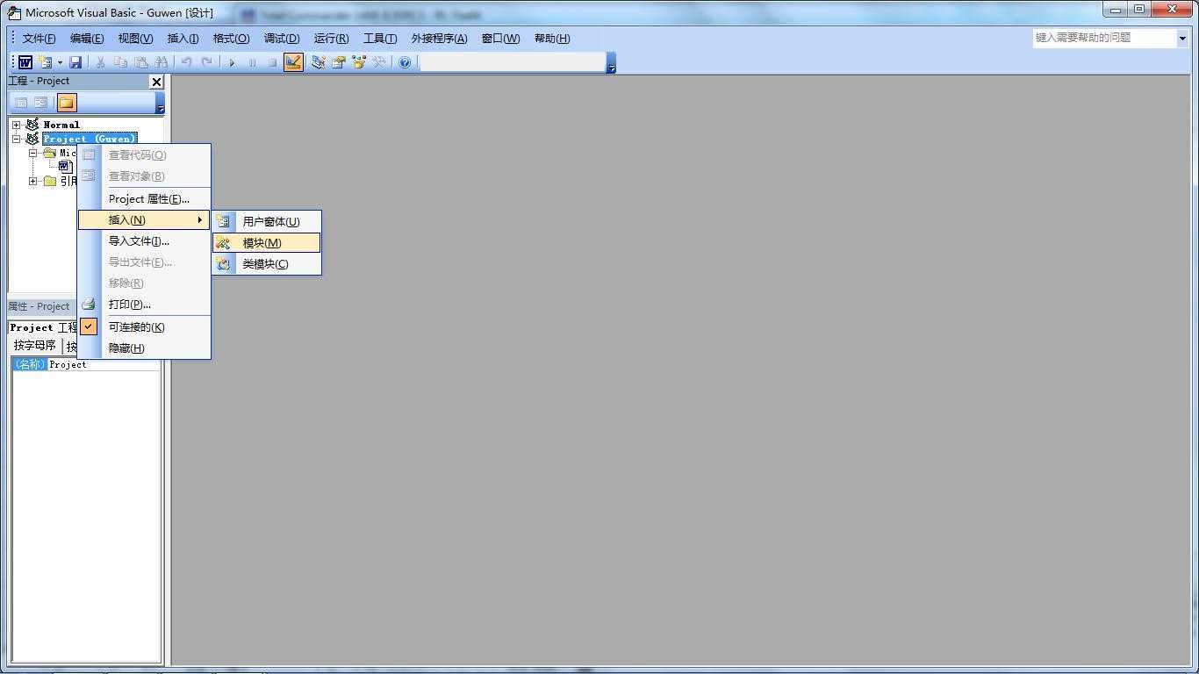Screen dimensions: 1199x674
Task: Click the Undo arrow toolbar icon
Action: [186, 62]
